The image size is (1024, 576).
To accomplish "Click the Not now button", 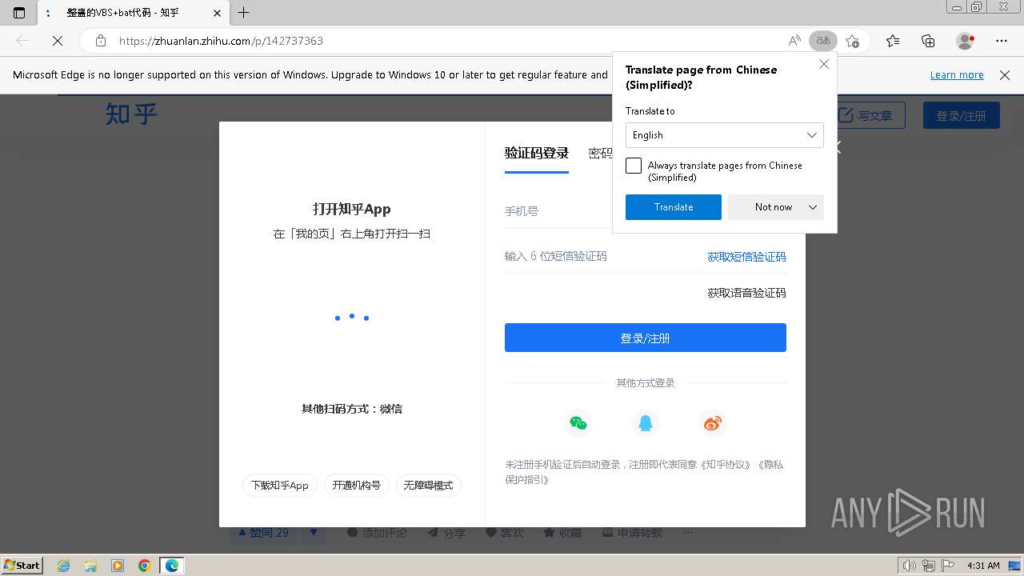I will point(773,207).
